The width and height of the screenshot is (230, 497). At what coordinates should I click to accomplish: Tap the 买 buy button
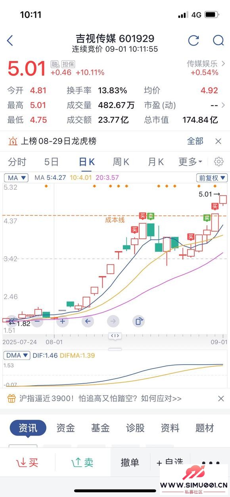(28, 462)
